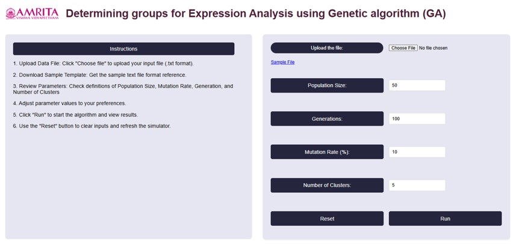The width and height of the screenshot is (513, 244).
Task: Click the Population Size label
Action: point(326,85)
